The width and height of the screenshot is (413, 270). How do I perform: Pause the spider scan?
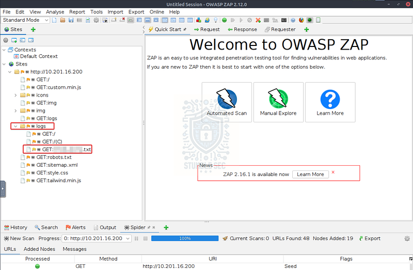click(136, 239)
